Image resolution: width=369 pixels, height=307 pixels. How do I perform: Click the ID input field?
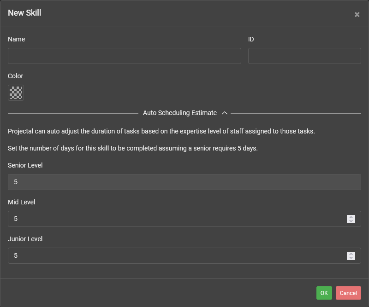click(x=304, y=56)
